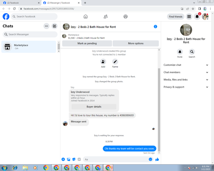Open media player from taskbar
The height and width of the screenshot is (171, 214).
[x=35, y=168]
